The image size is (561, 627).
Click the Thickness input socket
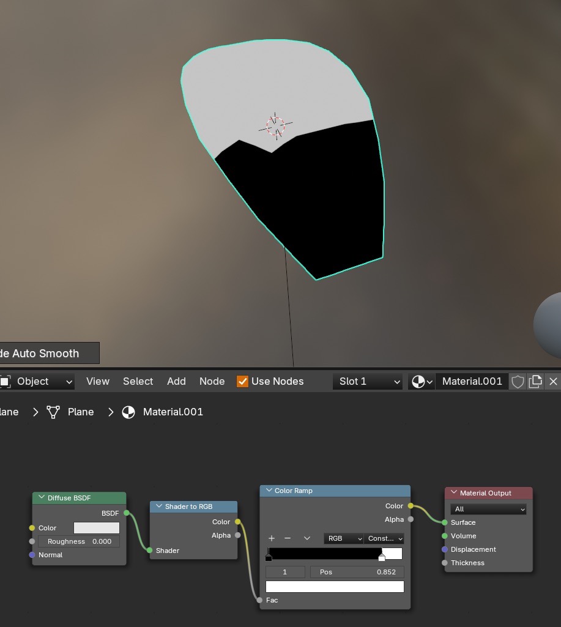point(445,563)
